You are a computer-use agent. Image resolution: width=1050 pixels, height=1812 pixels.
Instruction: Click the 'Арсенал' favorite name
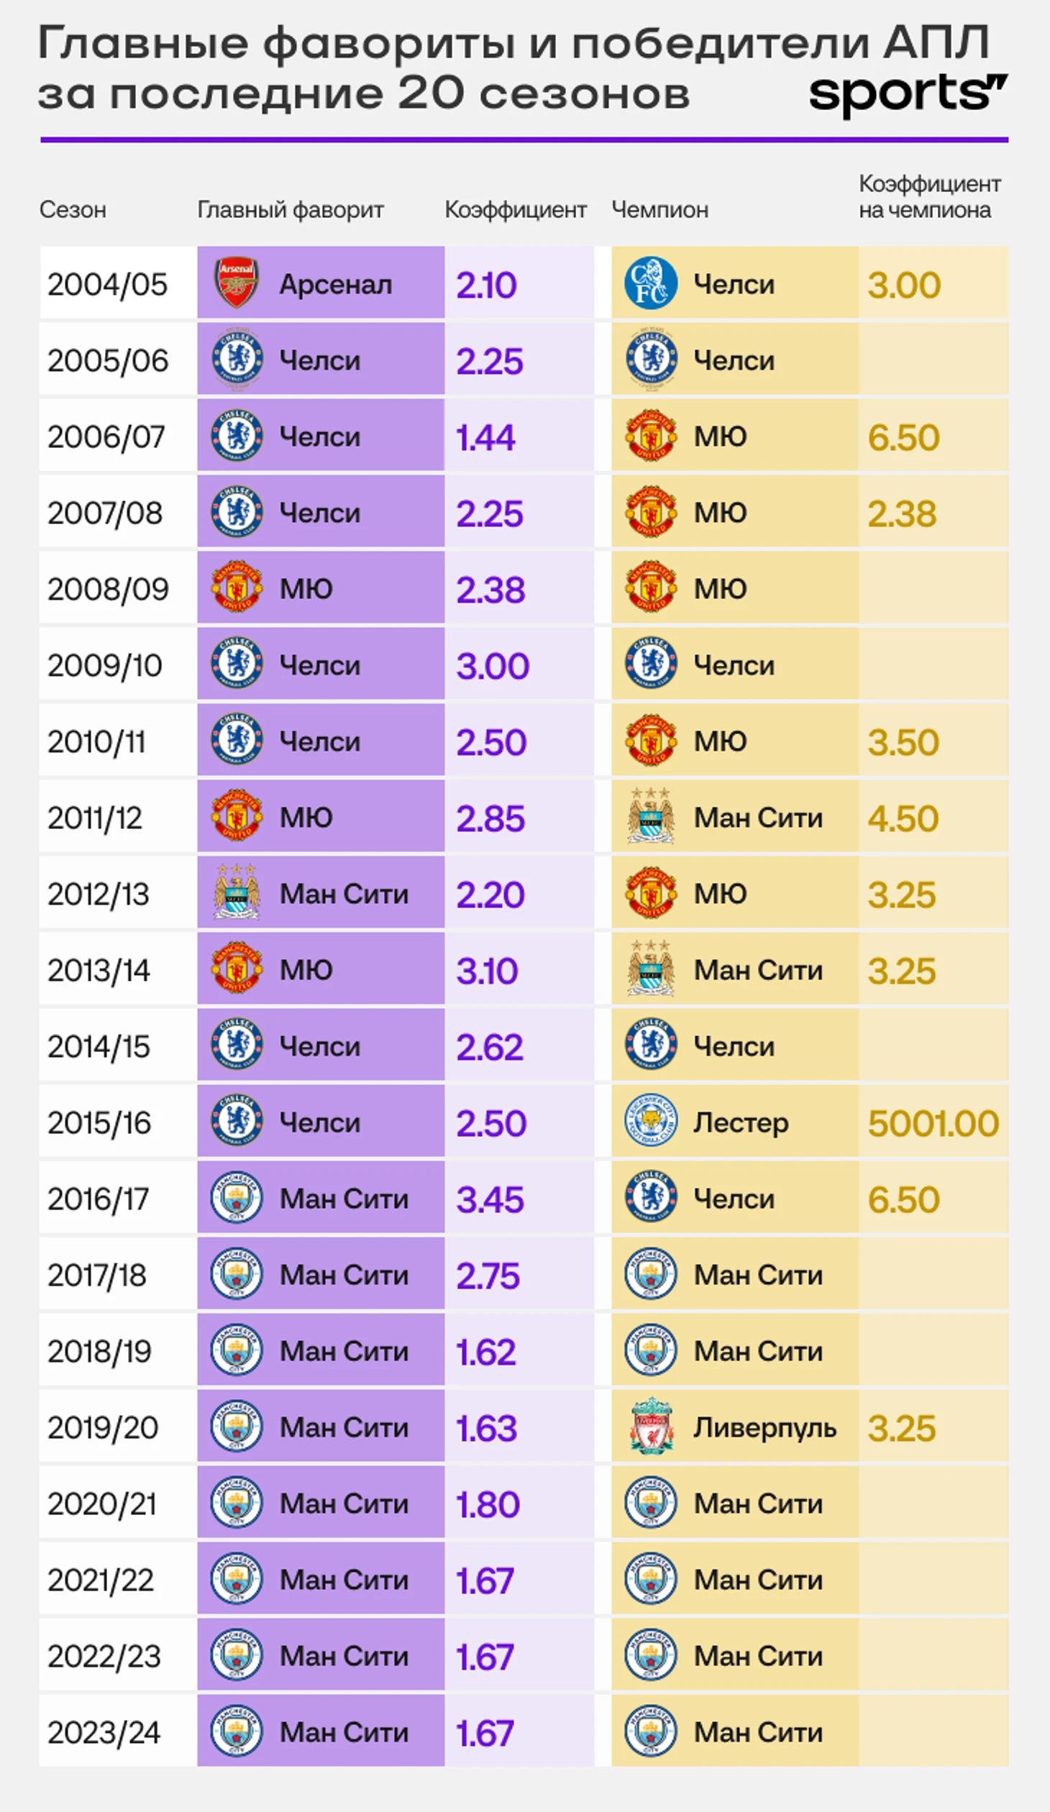335,284
